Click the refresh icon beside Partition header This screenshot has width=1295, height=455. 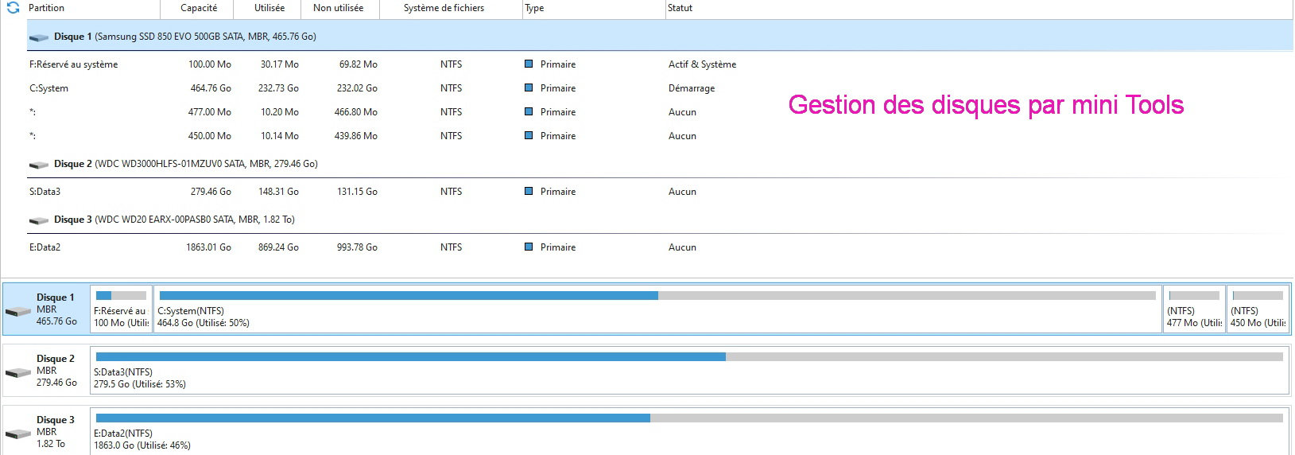point(13,8)
